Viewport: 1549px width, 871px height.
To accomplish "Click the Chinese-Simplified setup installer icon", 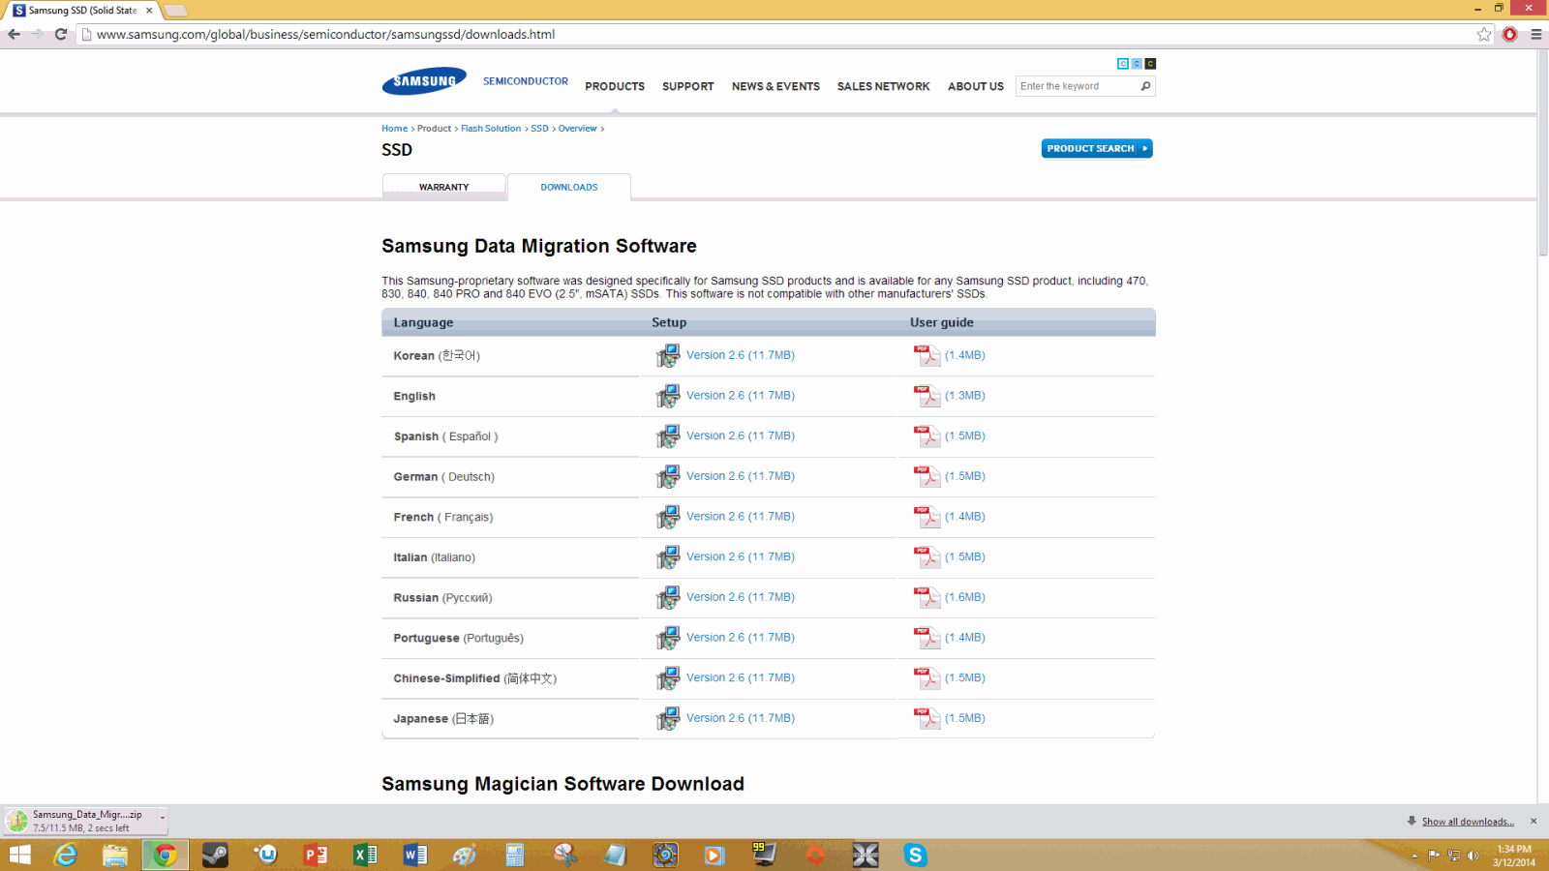I will pyautogui.click(x=668, y=678).
